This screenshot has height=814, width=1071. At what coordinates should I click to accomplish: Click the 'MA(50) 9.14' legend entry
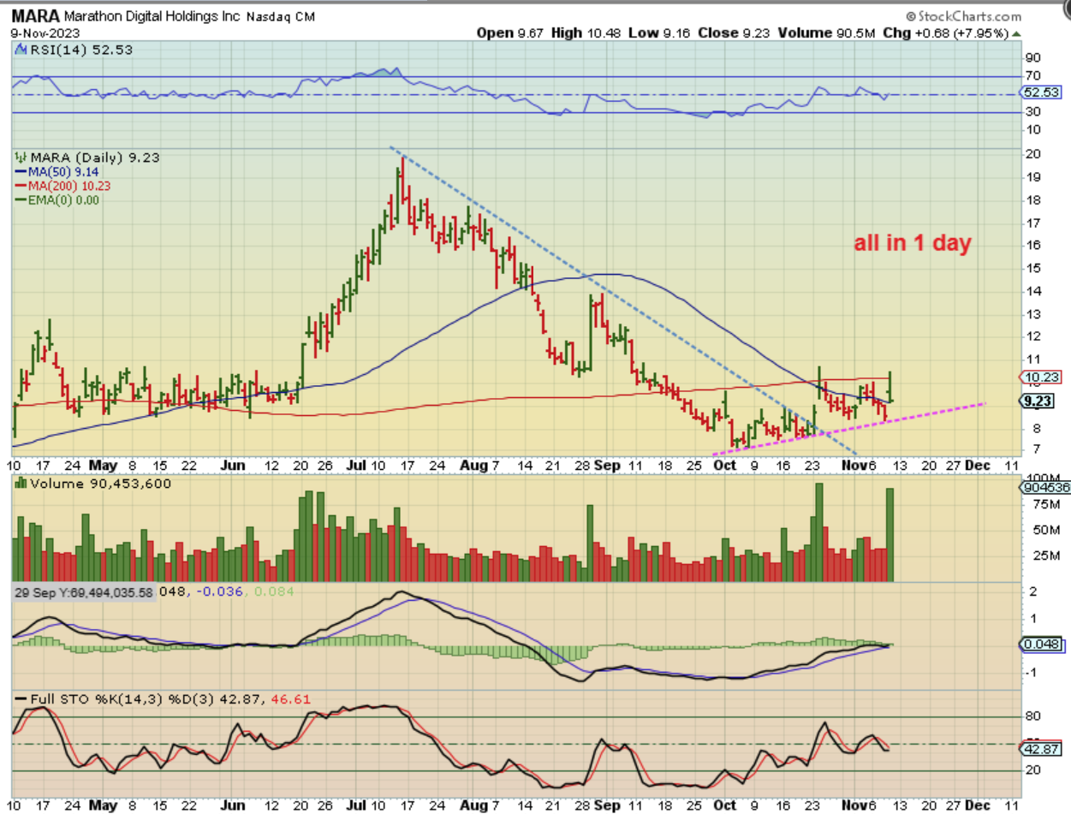(x=56, y=171)
